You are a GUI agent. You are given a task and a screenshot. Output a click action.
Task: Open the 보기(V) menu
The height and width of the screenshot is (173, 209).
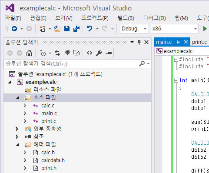(64, 18)
